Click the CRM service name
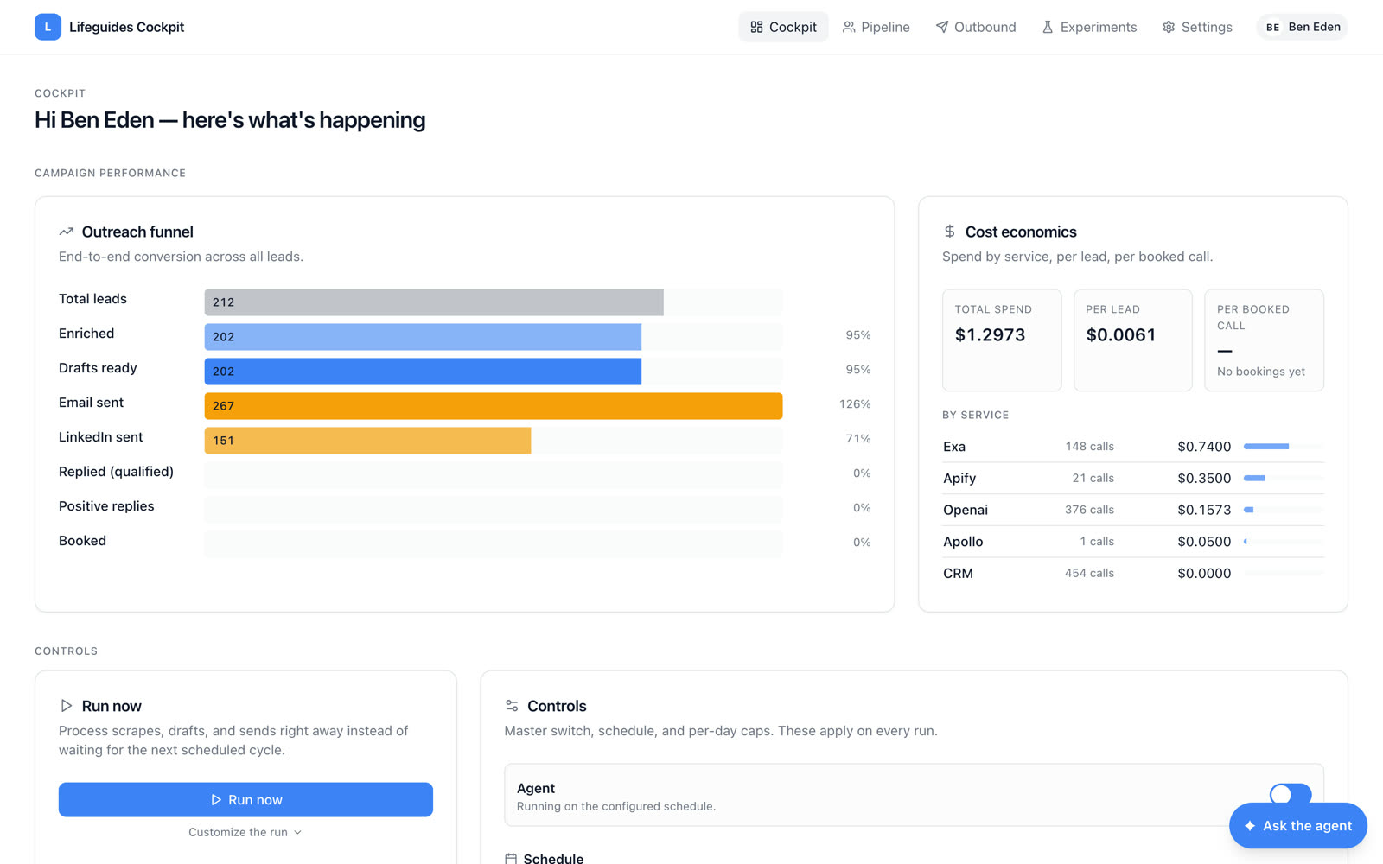The height and width of the screenshot is (864, 1383). (x=958, y=573)
